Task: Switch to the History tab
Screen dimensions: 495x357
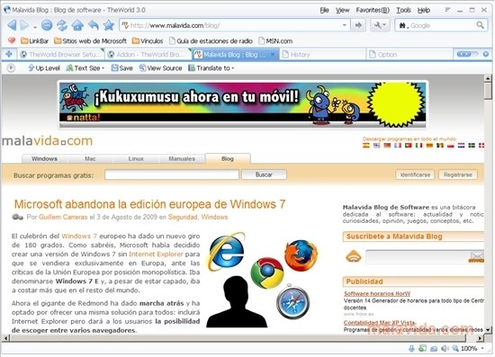Action: [x=322, y=55]
